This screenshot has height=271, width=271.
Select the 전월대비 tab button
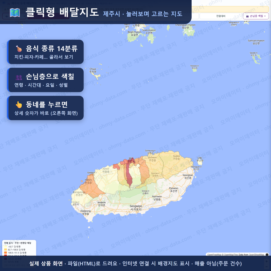(221, 16)
